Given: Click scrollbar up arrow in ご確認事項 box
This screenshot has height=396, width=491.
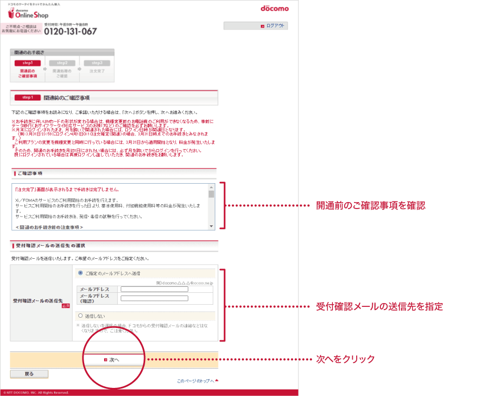Looking at the screenshot, I should pos(212,187).
